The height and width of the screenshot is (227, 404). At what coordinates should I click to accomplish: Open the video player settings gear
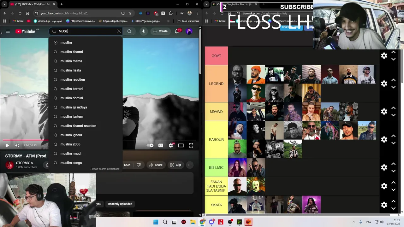pyautogui.click(x=171, y=145)
